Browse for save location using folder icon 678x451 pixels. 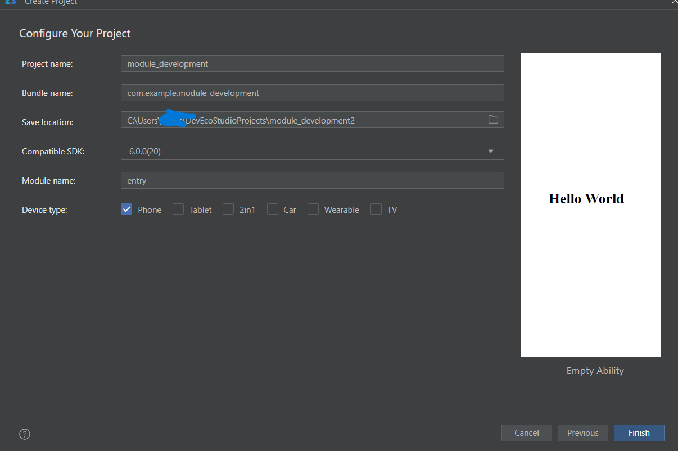(x=493, y=120)
